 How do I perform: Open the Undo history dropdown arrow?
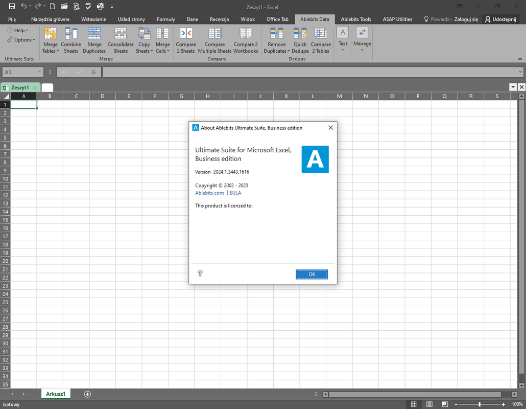coord(30,6)
